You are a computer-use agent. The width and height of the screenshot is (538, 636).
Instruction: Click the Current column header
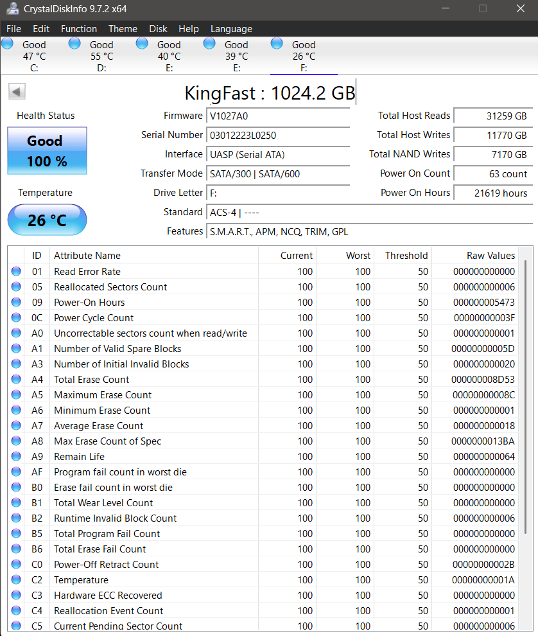tap(287, 256)
